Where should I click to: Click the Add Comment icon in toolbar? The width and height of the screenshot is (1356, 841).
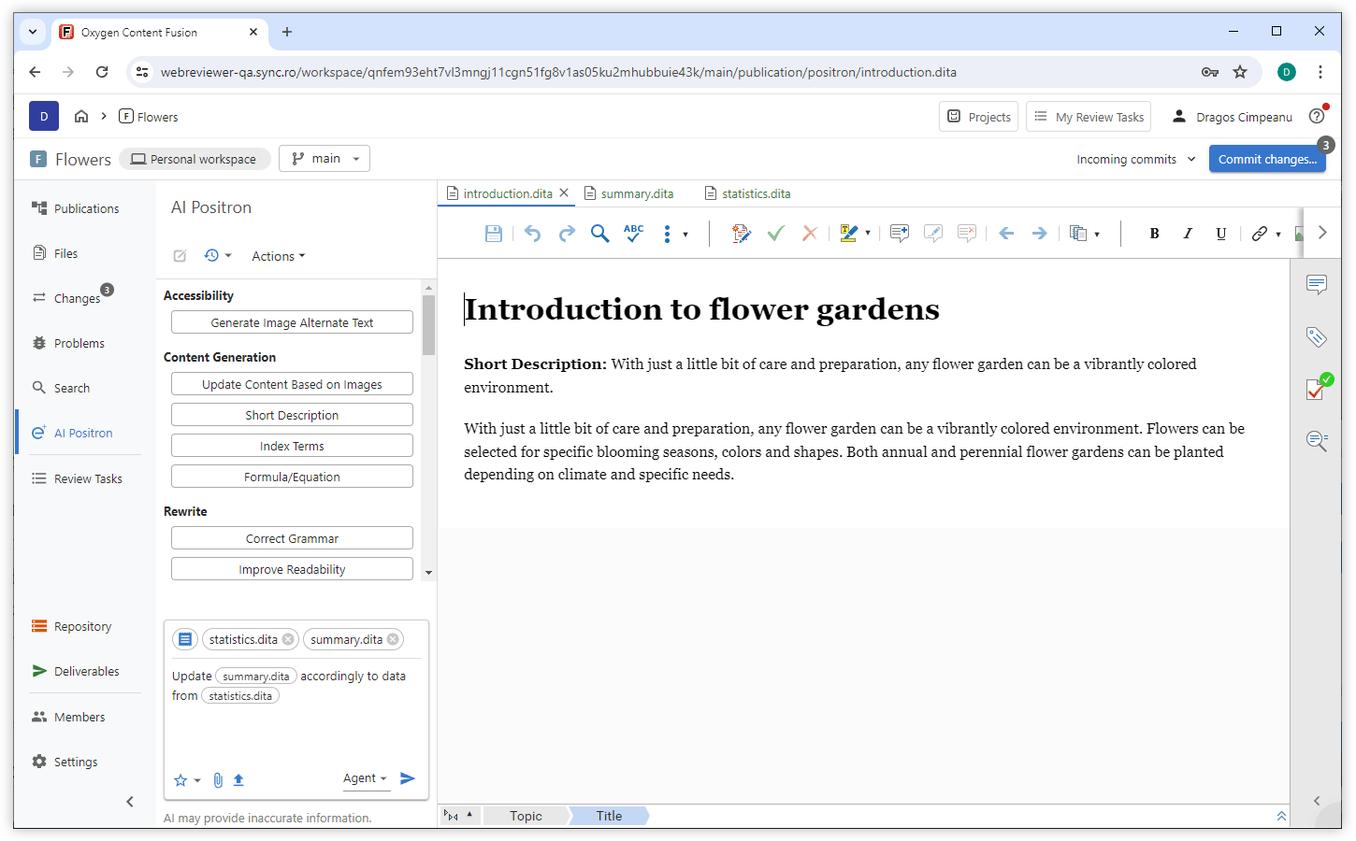(x=900, y=234)
